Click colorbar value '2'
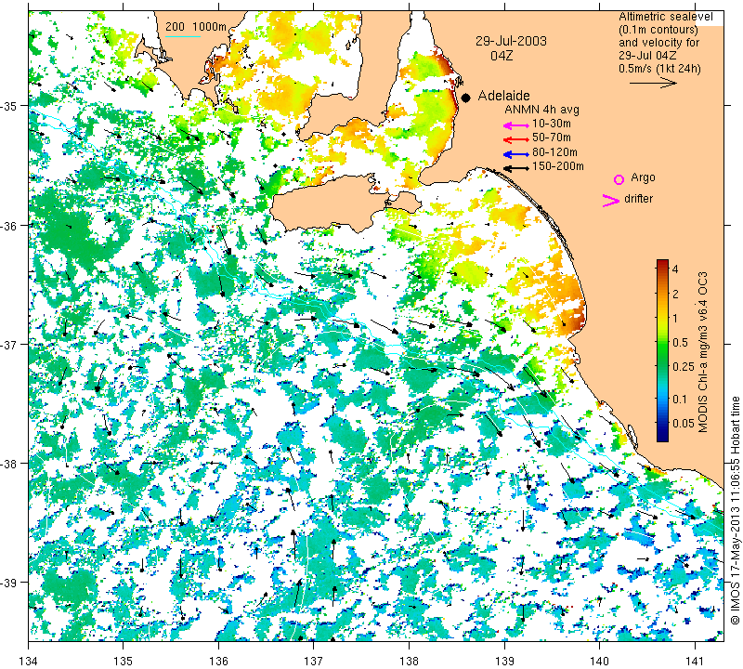The image size is (743, 669). click(675, 294)
